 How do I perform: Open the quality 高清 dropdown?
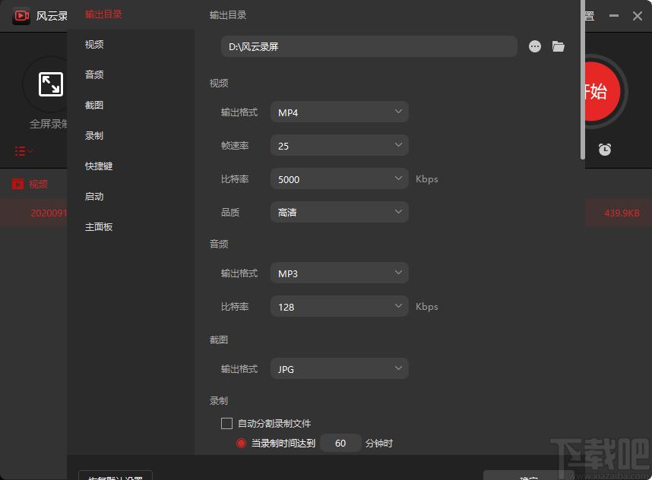pyautogui.click(x=340, y=212)
